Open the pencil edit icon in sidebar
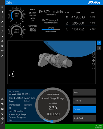The width and height of the screenshot is (103, 129). coord(2,22)
